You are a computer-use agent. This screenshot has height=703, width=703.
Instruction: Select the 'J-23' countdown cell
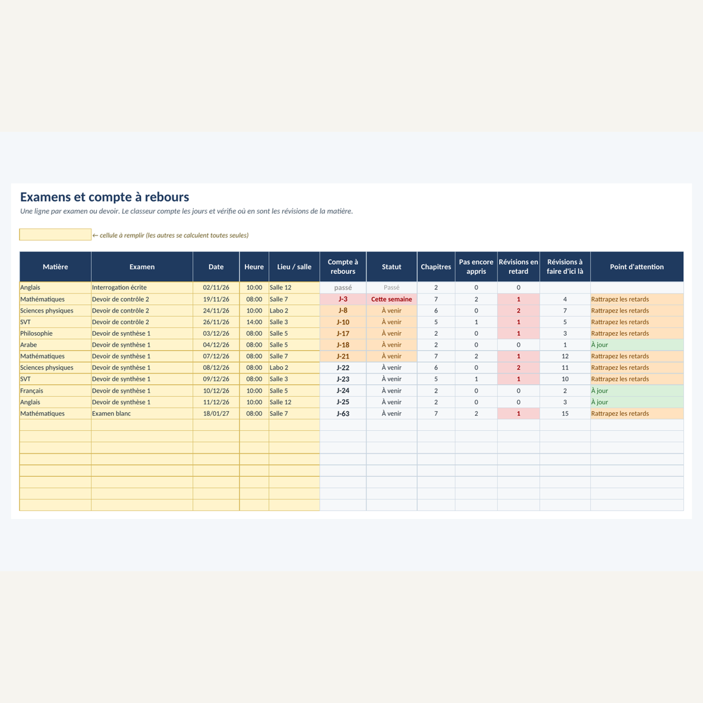(x=343, y=379)
